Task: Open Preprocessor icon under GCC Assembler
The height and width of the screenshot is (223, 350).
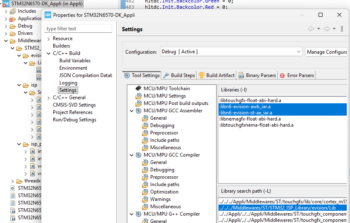Action: click(x=145, y=133)
